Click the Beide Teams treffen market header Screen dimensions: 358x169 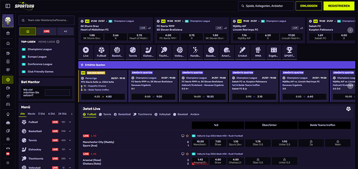(x=324, y=125)
